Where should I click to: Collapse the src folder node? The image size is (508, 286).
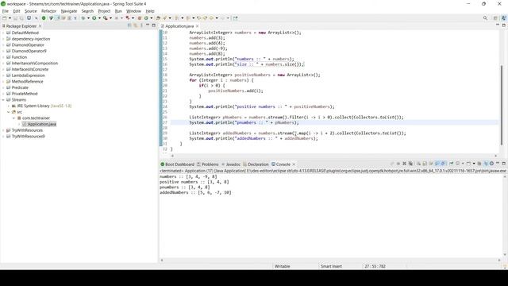(9, 112)
